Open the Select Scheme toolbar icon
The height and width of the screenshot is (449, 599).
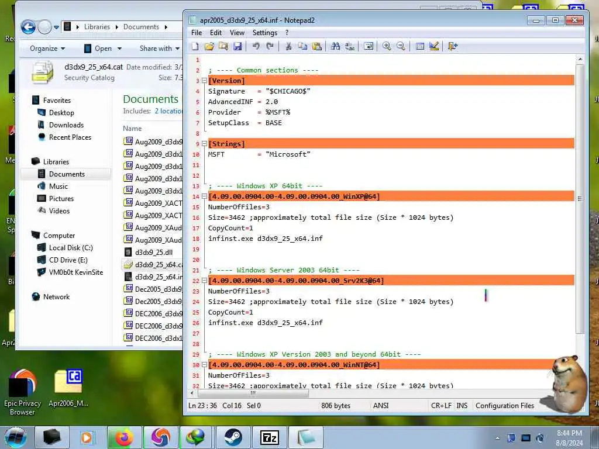tap(419, 47)
